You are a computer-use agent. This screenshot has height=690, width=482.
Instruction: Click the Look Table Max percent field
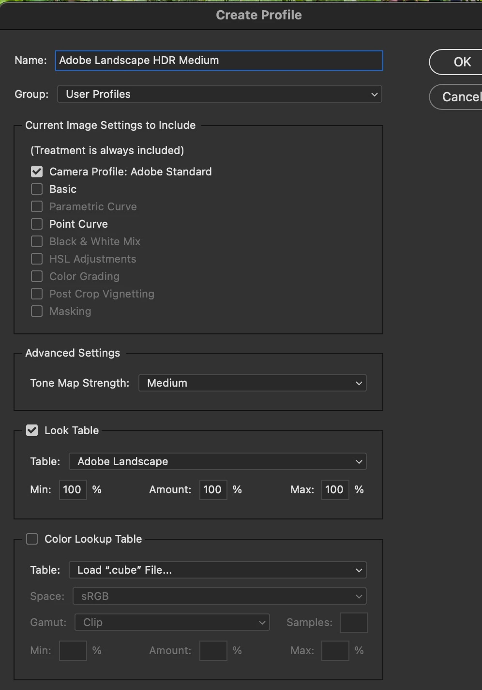pos(335,489)
